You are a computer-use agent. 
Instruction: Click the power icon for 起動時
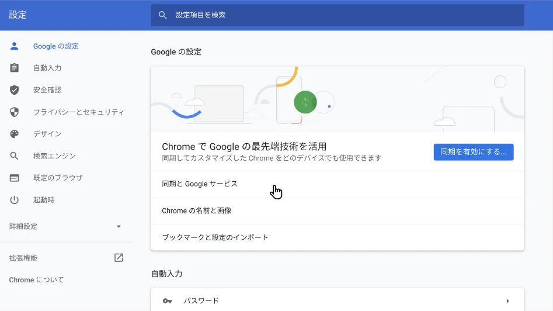click(x=15, y=200)
